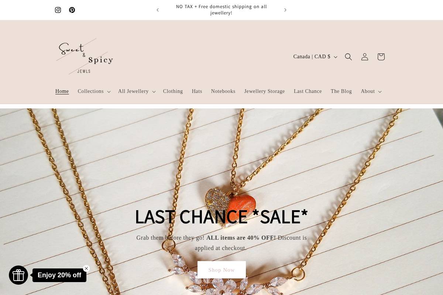Open the account login icon
The width and height of the screenshot is (443, 295).
pyautogui.click(x=365, y=57)
